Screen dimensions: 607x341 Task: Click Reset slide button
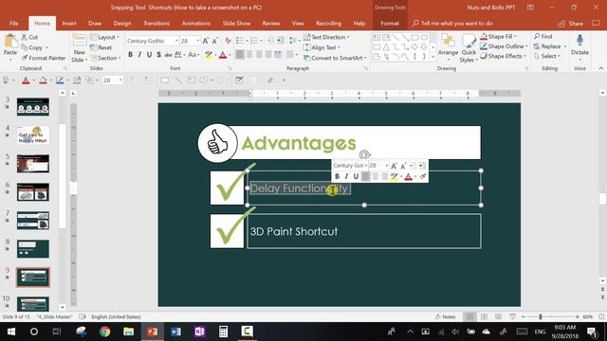[101, 47]
